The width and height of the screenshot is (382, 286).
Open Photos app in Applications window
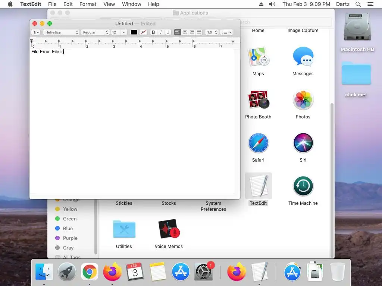(303, 100)
